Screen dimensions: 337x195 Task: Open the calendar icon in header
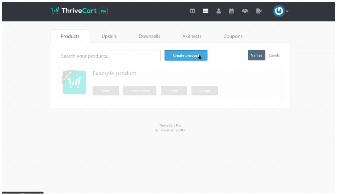tap(231, 11)
